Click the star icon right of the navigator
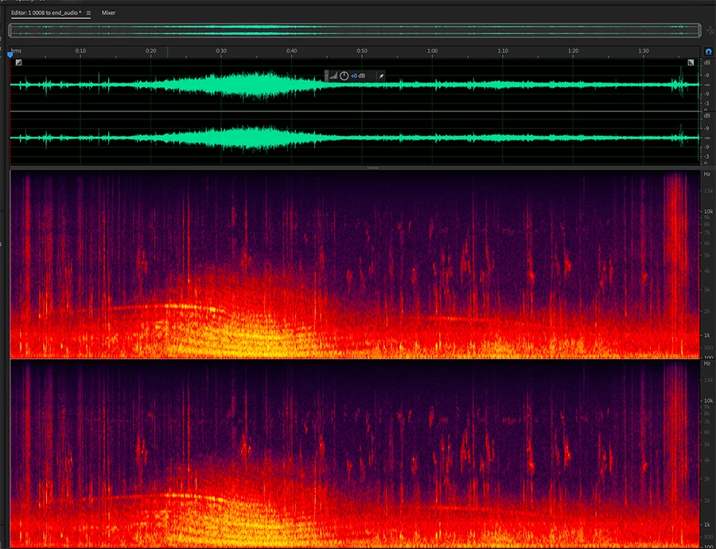The image size is (716, 549). [x=710, y=30]
